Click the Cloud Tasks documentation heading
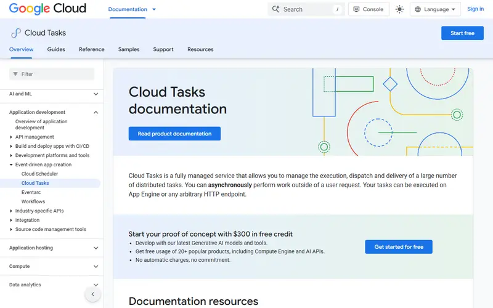The width and height of the screenshot is (493, 308). [x=177, y=100]
